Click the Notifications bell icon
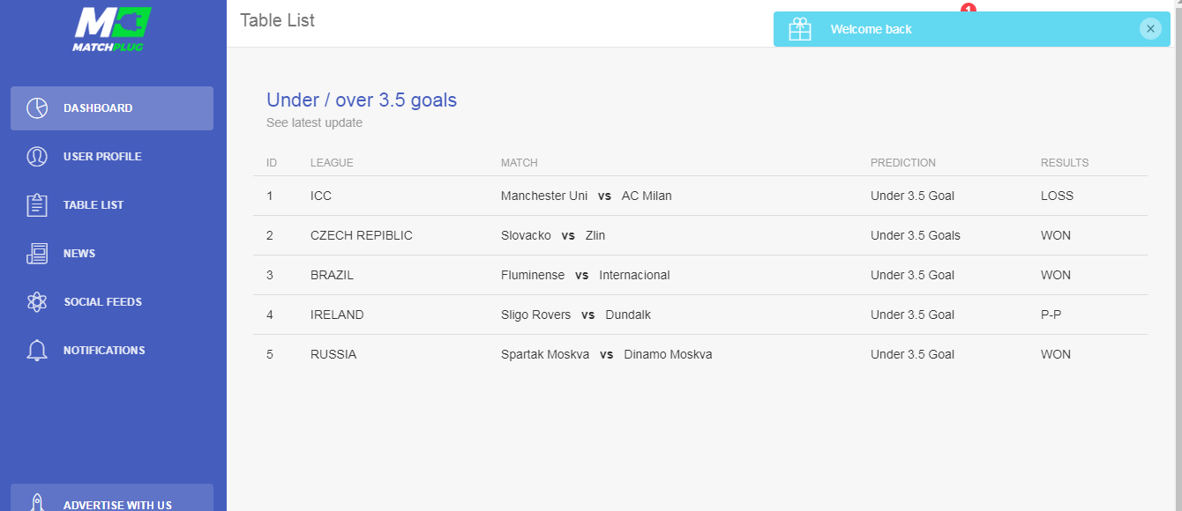Image resolution: width=1182 pixels, height=511 pixels. [x=37, y=351]
